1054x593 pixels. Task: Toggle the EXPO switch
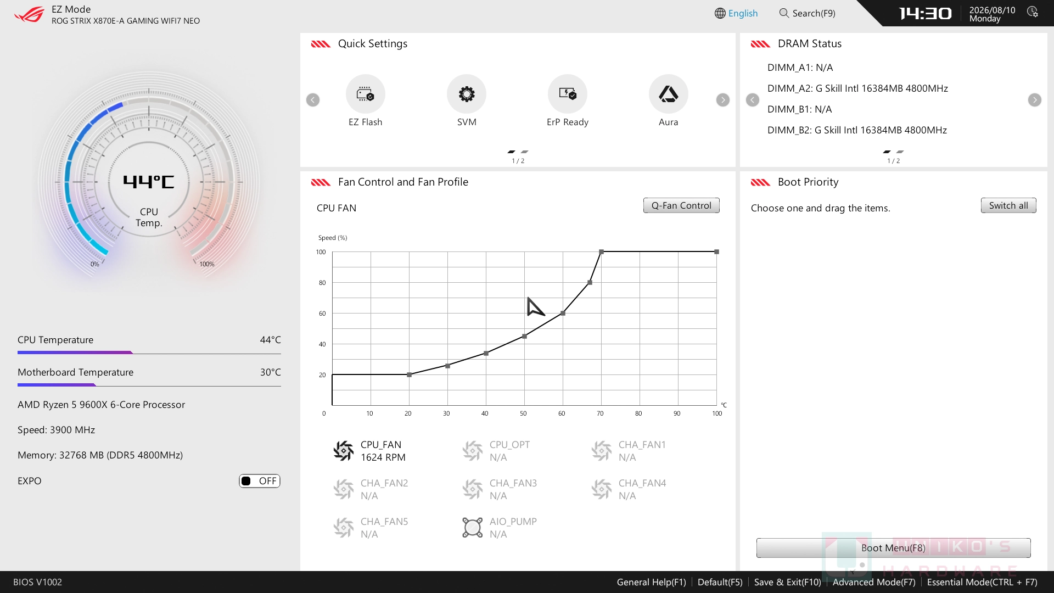260,481
